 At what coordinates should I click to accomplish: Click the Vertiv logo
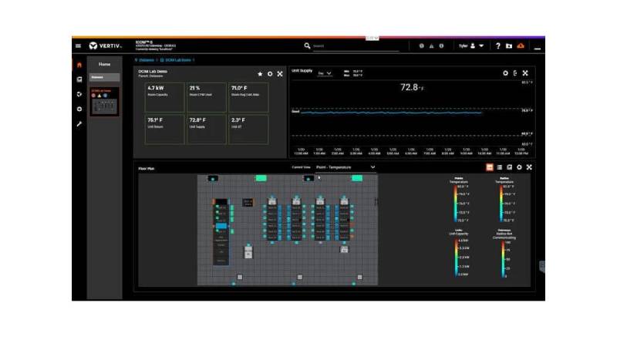click(105, 46)
